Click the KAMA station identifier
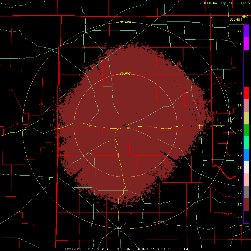Screen dimensions: 251x251 (143, 249)
